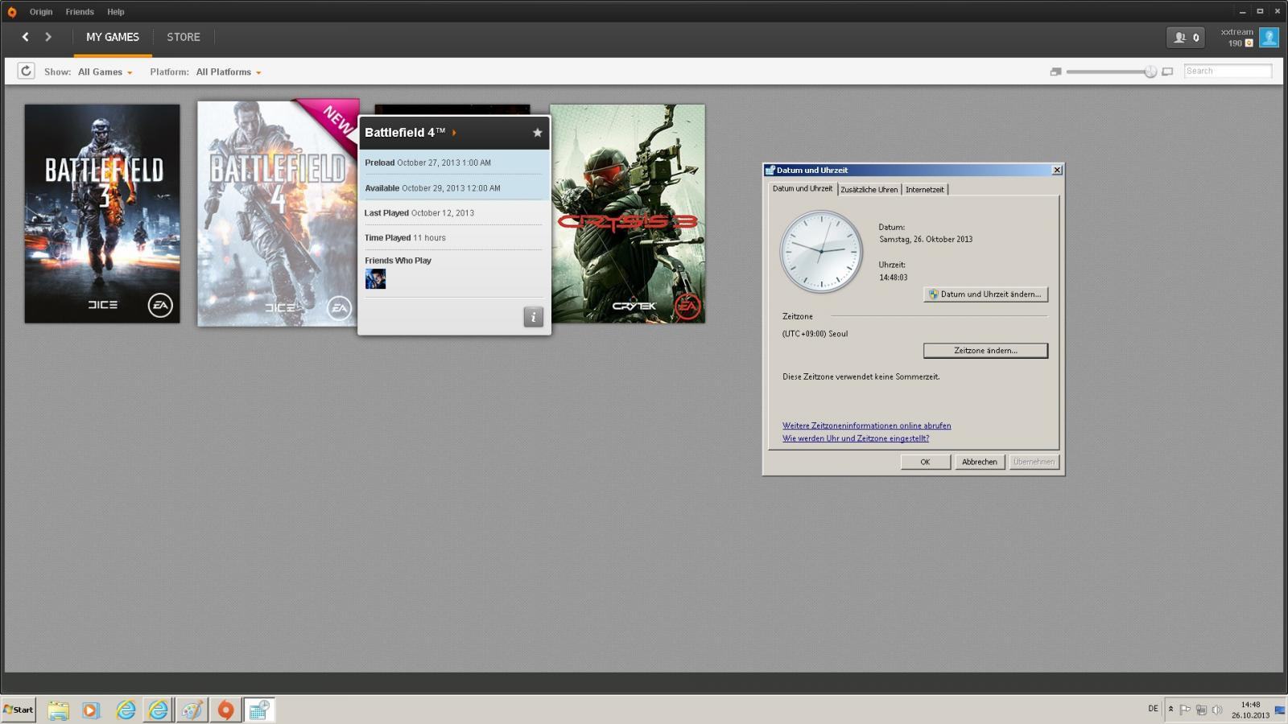Switch to the STORE tab
Screen dimensions: 1288x724
(184, 37)
